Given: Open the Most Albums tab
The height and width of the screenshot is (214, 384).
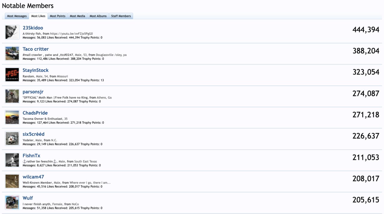Looking at the screenshot, I should coord(98,16).
